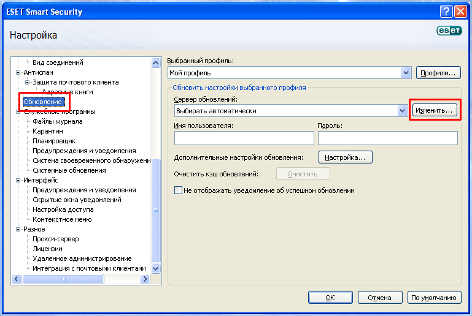Click the Отмена button

coord(380,298)
